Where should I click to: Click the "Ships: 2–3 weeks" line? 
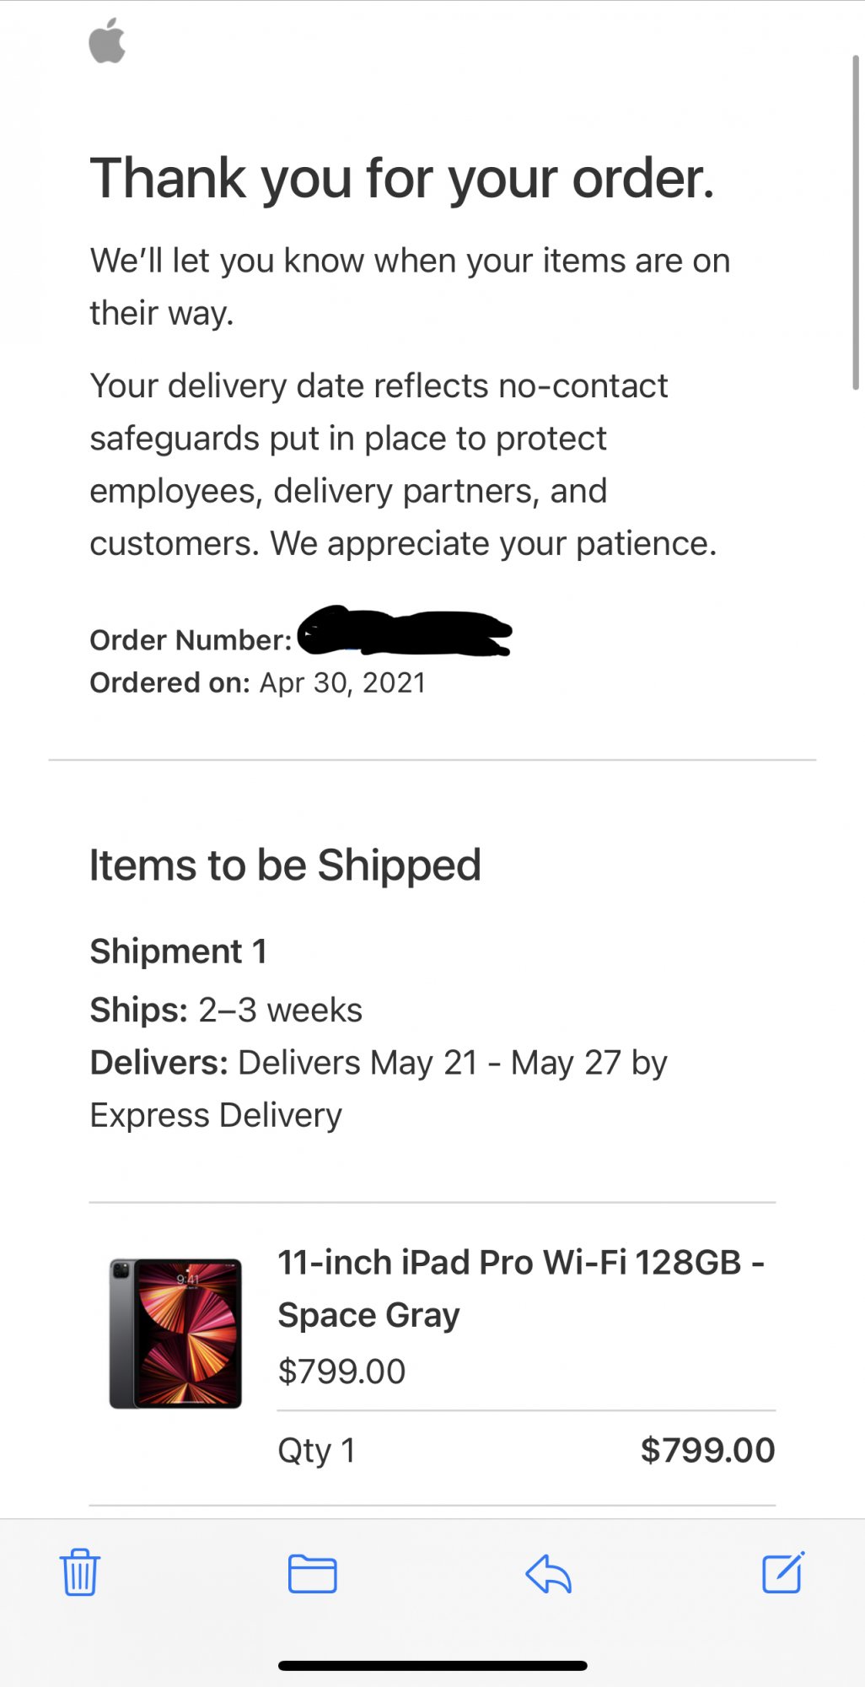226,1010
